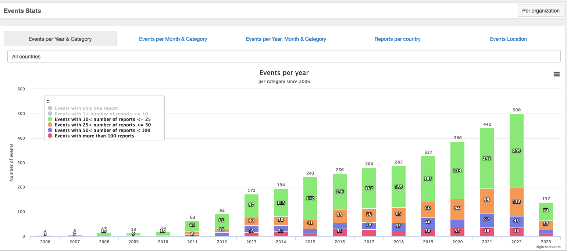Go to Reports per country tab
Image resolution: width=567 pixels, height=251 pixels.
pos(397,39)
